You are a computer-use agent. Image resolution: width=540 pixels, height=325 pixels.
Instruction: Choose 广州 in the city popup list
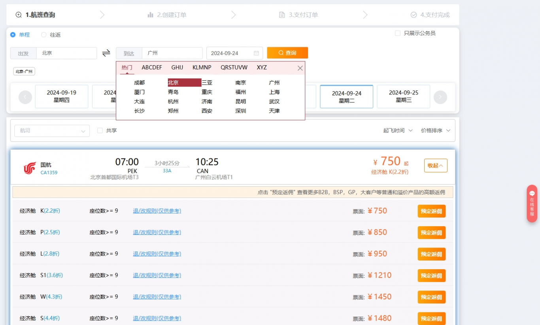click(274, 83)
